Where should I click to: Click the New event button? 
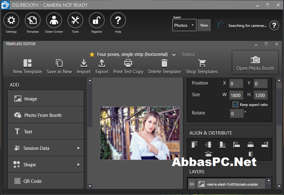pyautogui.click(x=204, y=25)
